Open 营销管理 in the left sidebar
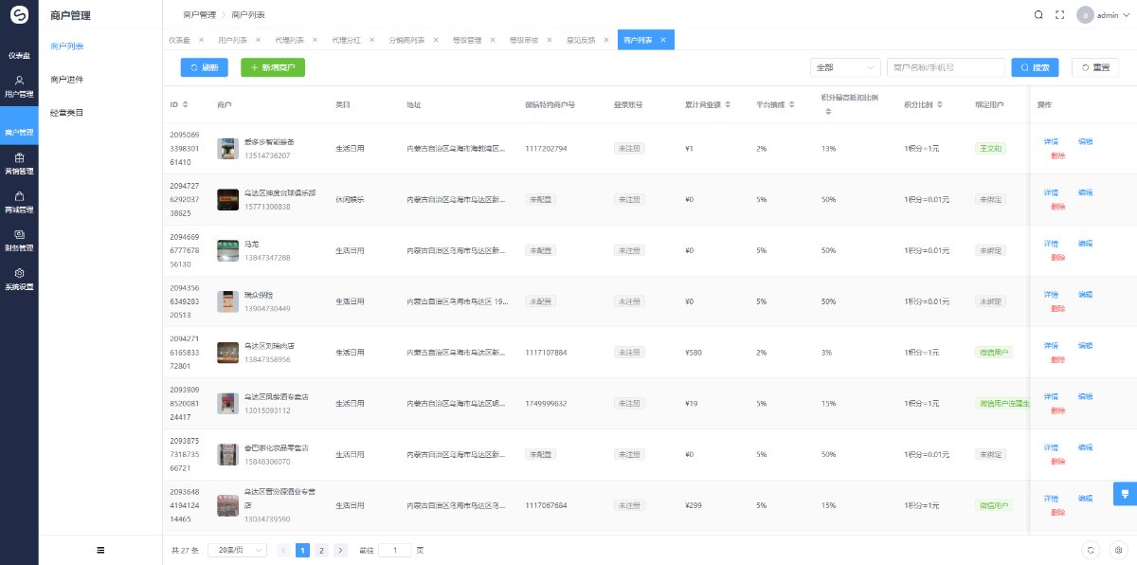 coord(19,164)
